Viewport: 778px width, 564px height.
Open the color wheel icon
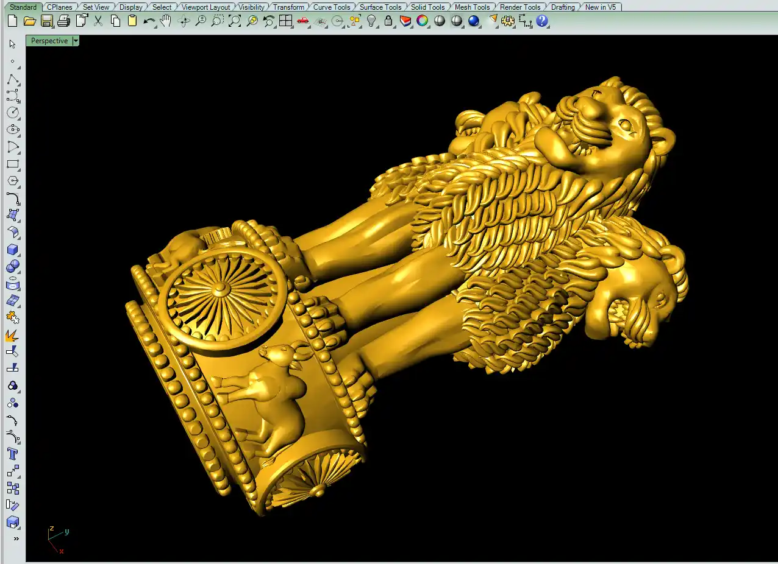(x=422, y=21)
